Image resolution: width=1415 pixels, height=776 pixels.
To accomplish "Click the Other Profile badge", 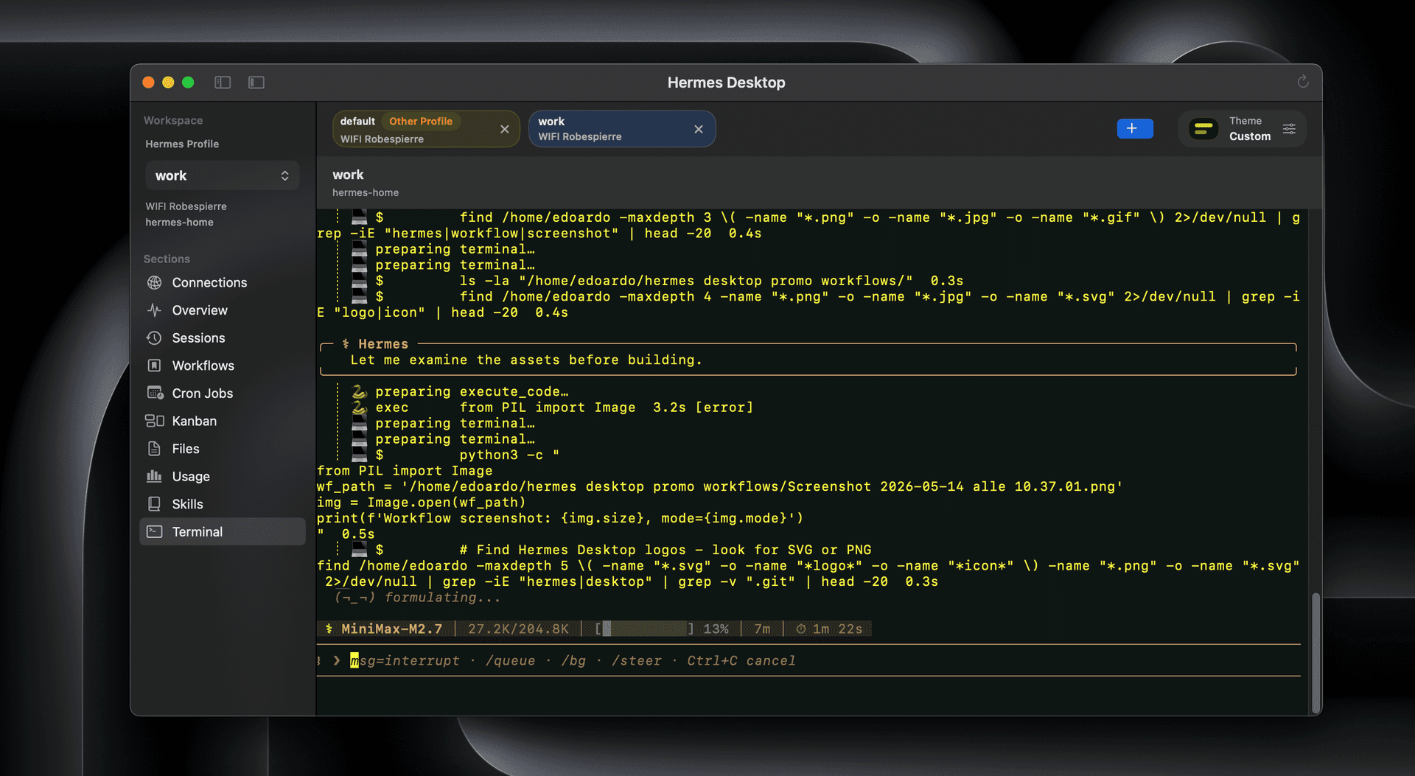I will click(421, 121).
